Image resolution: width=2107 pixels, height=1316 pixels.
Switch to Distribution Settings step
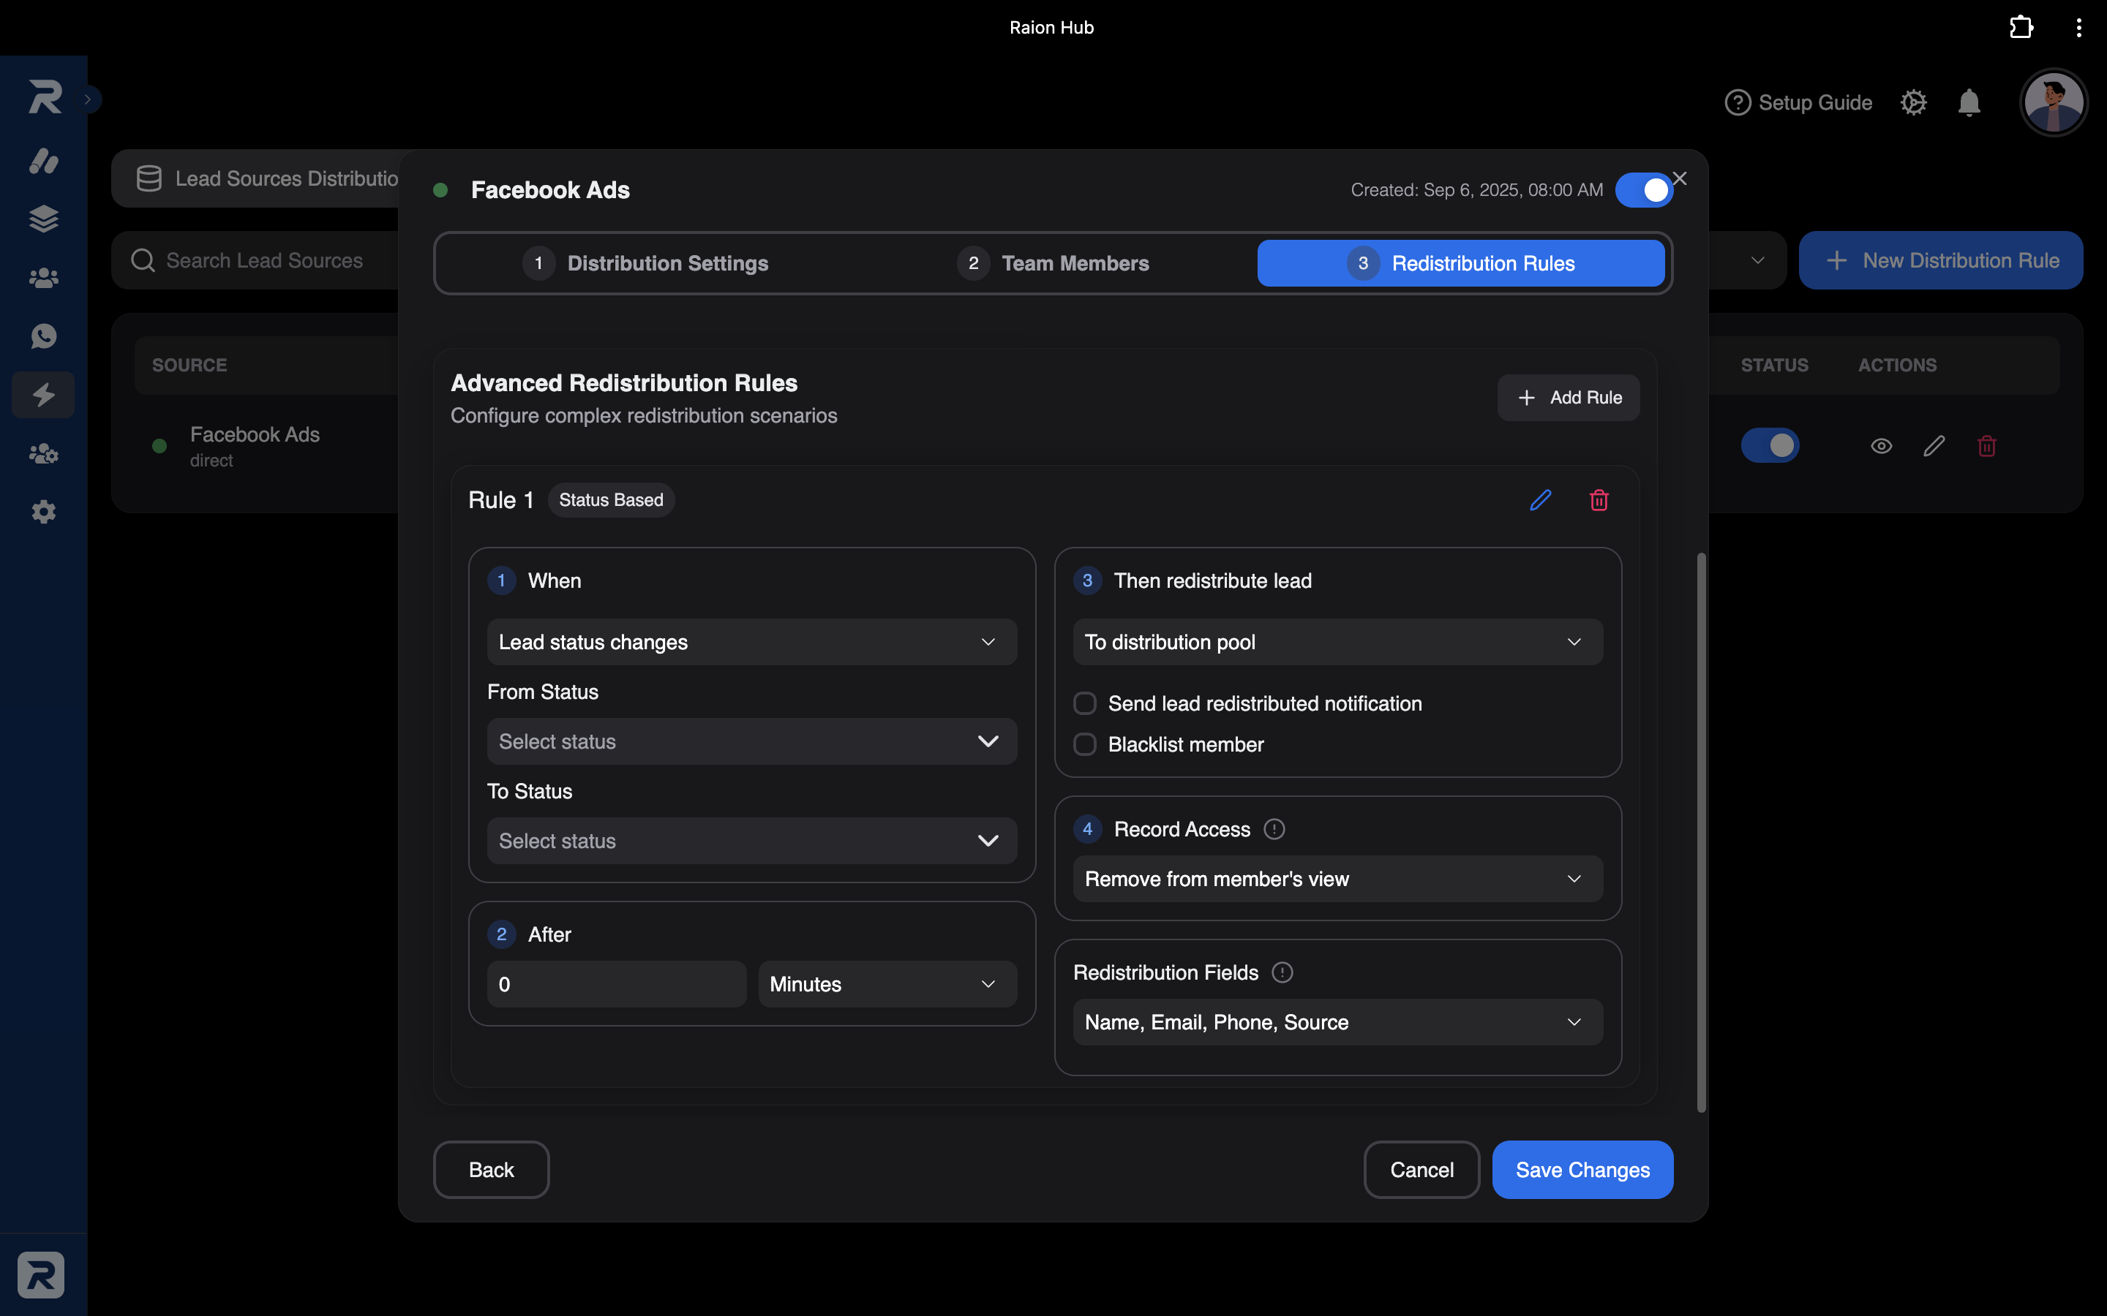click(646, 263)
